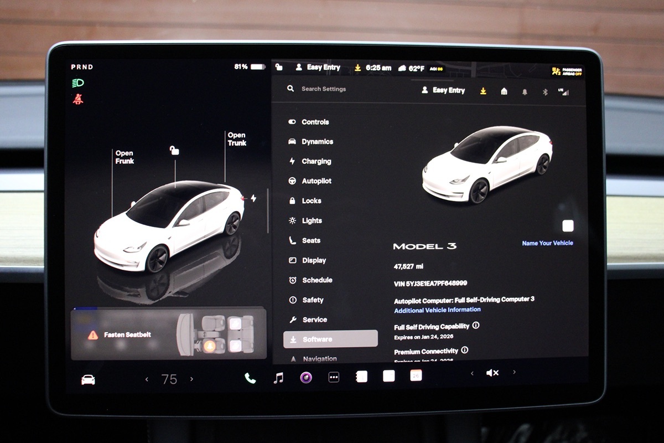Open the music player app
664x443 pixels.
pyautogui.click(x=279, y=378)
